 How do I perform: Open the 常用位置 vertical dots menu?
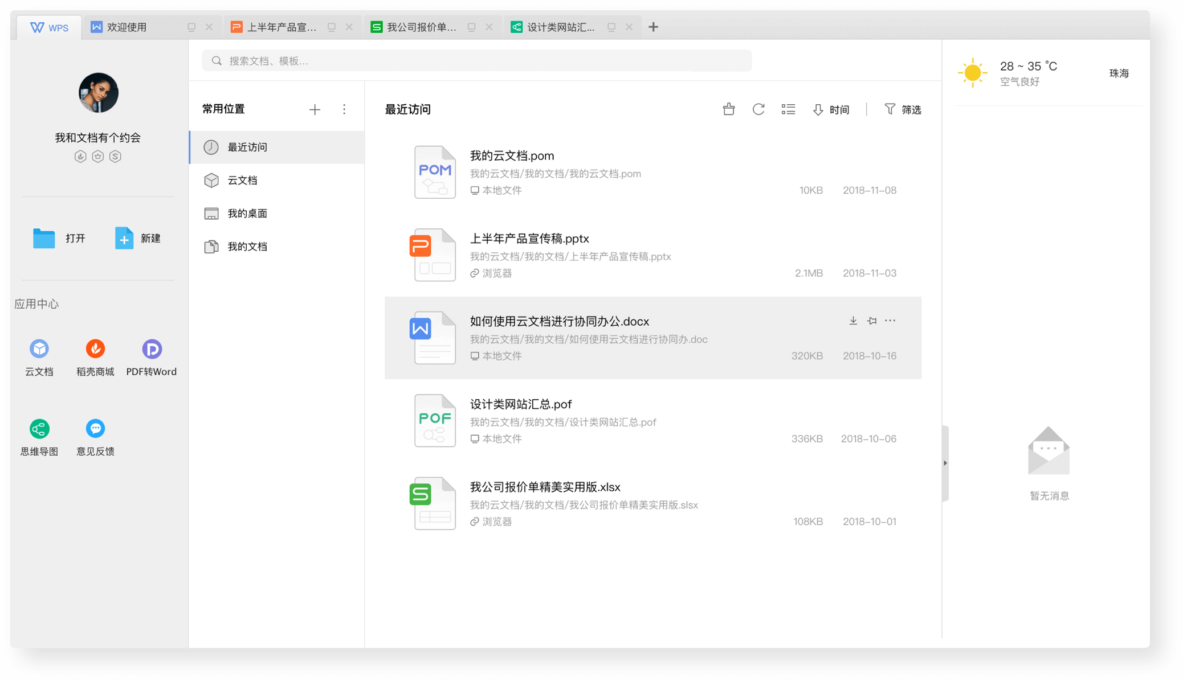[x=344, y=109]
